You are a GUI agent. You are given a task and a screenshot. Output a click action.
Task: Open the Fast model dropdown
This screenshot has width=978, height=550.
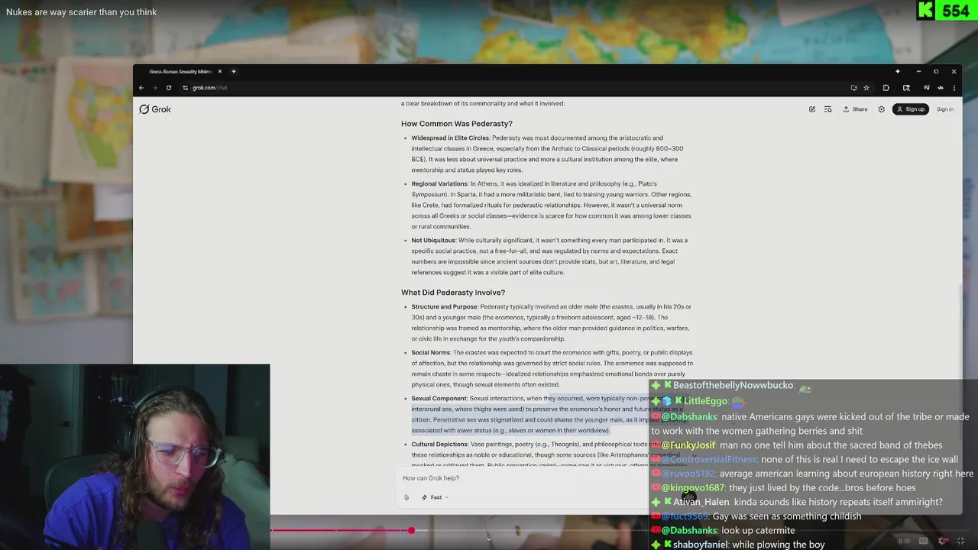pos(435,497)
